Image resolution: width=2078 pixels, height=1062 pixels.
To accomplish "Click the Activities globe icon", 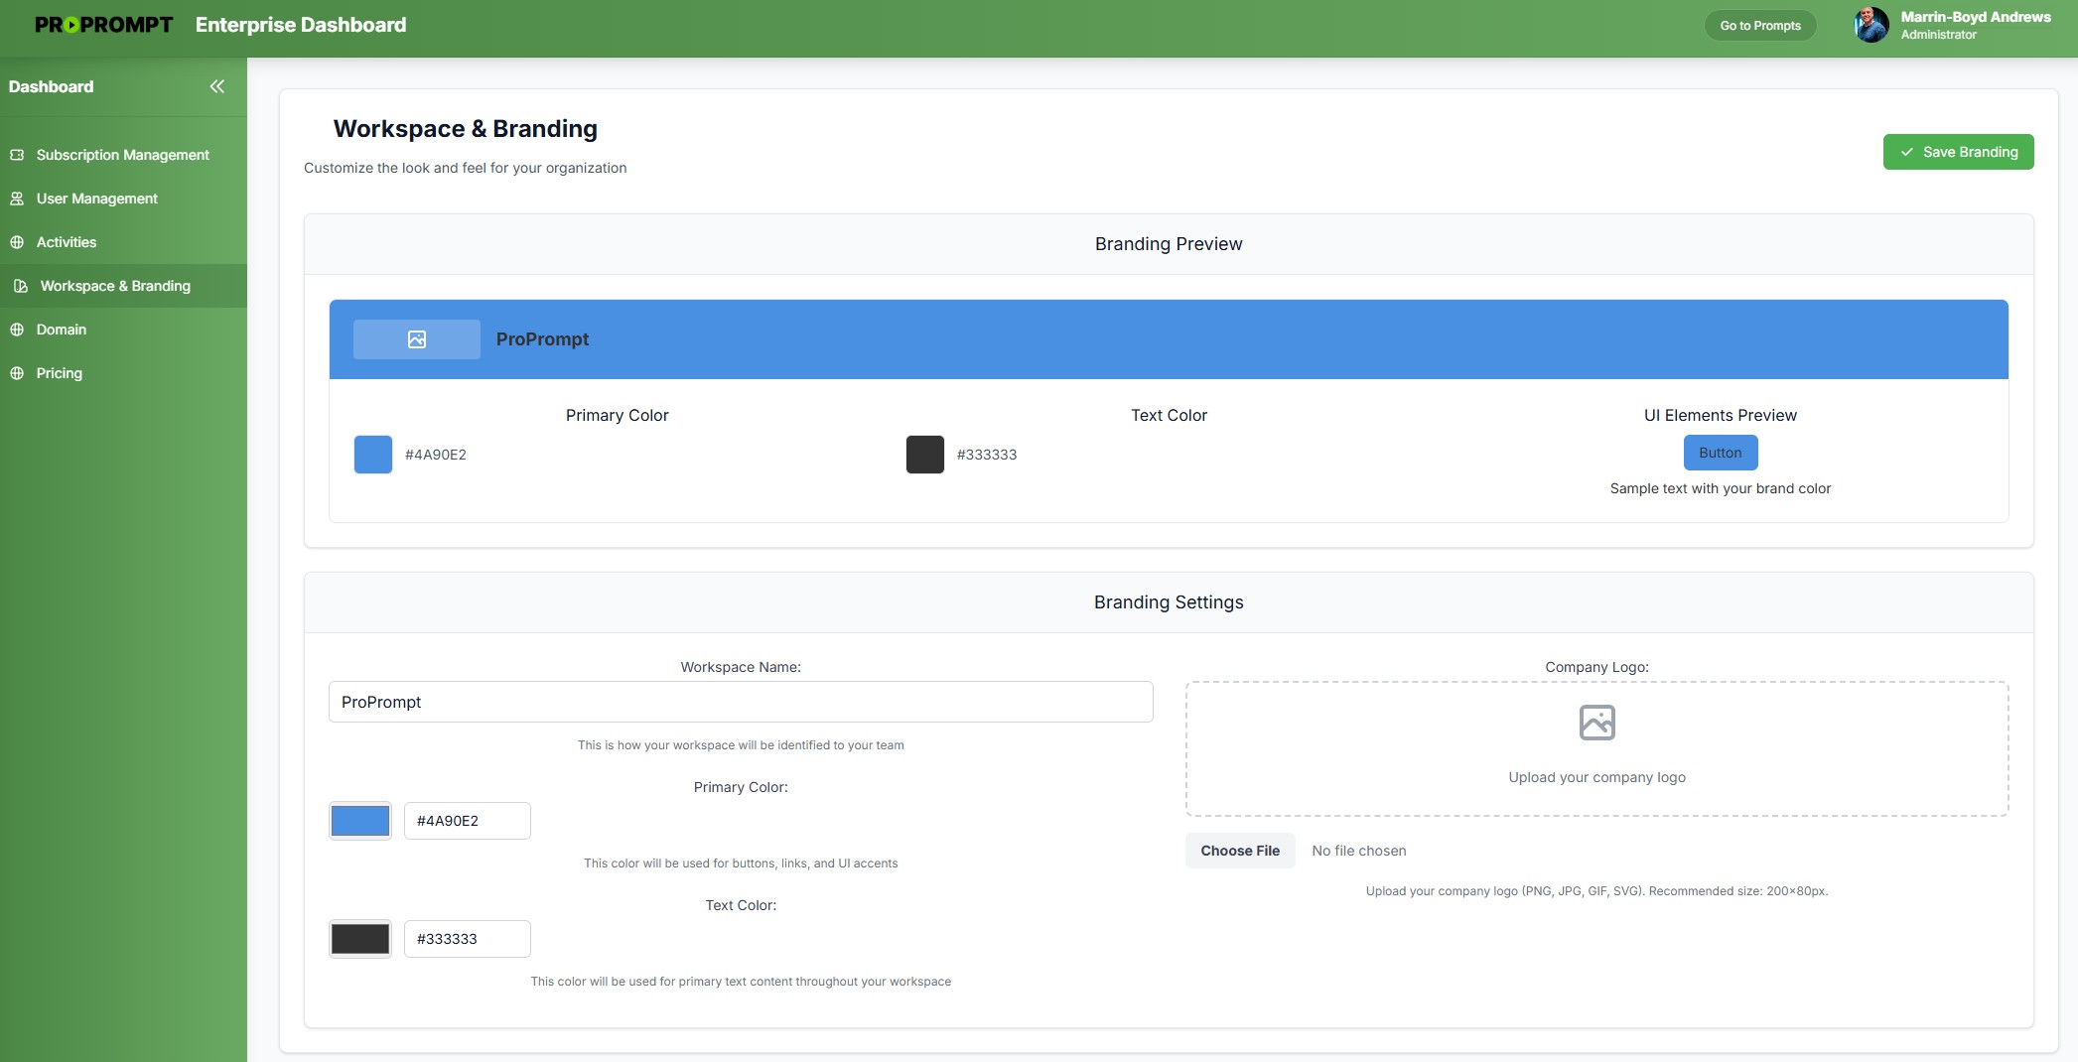I will click(17, 242).
